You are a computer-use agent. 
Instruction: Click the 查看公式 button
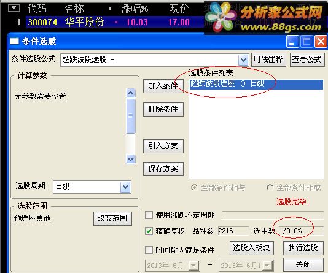[307, 60]
